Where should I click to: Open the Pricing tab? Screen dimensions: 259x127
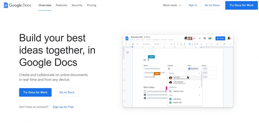click(x=92, y=5)
